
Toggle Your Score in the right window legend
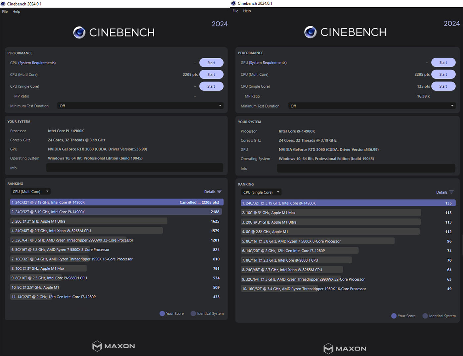coord(394,316)
